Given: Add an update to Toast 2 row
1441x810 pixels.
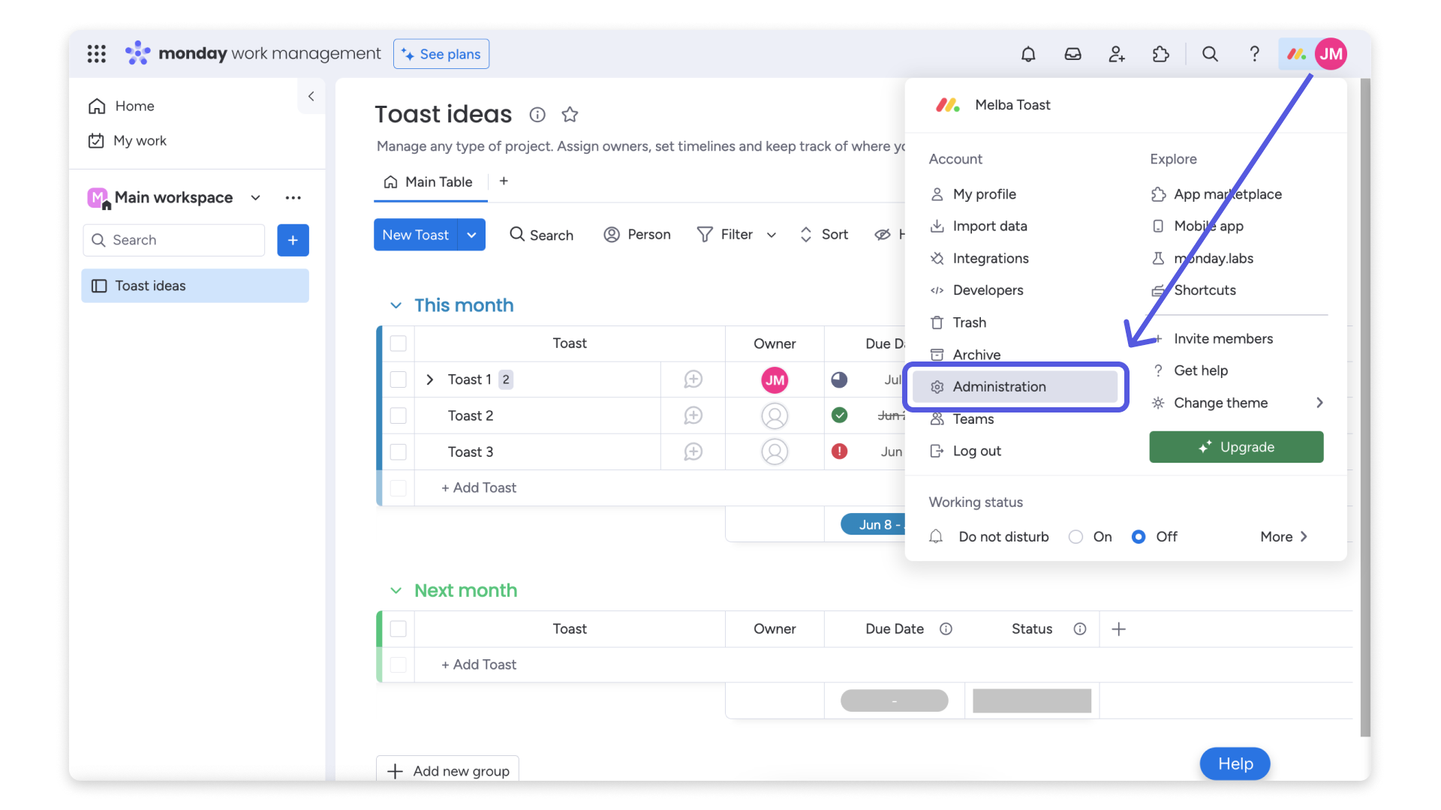Looking at the screenshot, I should point(693,415).
